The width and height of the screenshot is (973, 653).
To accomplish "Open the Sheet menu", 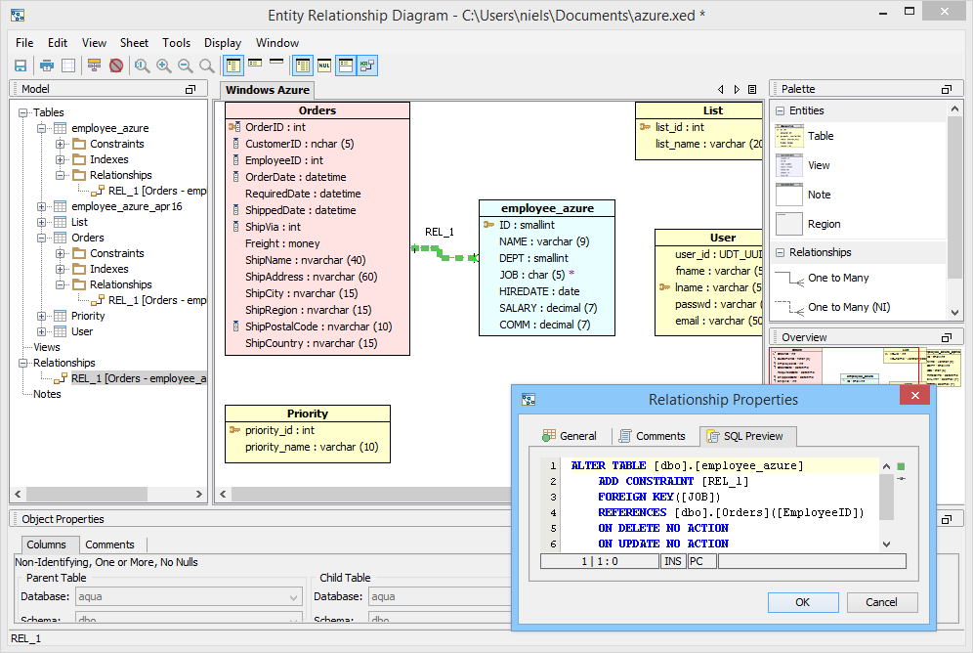I will pos(134,43).
